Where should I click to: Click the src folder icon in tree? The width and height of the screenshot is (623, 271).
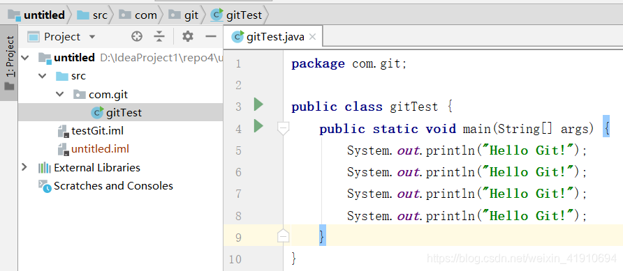point(62,76)
